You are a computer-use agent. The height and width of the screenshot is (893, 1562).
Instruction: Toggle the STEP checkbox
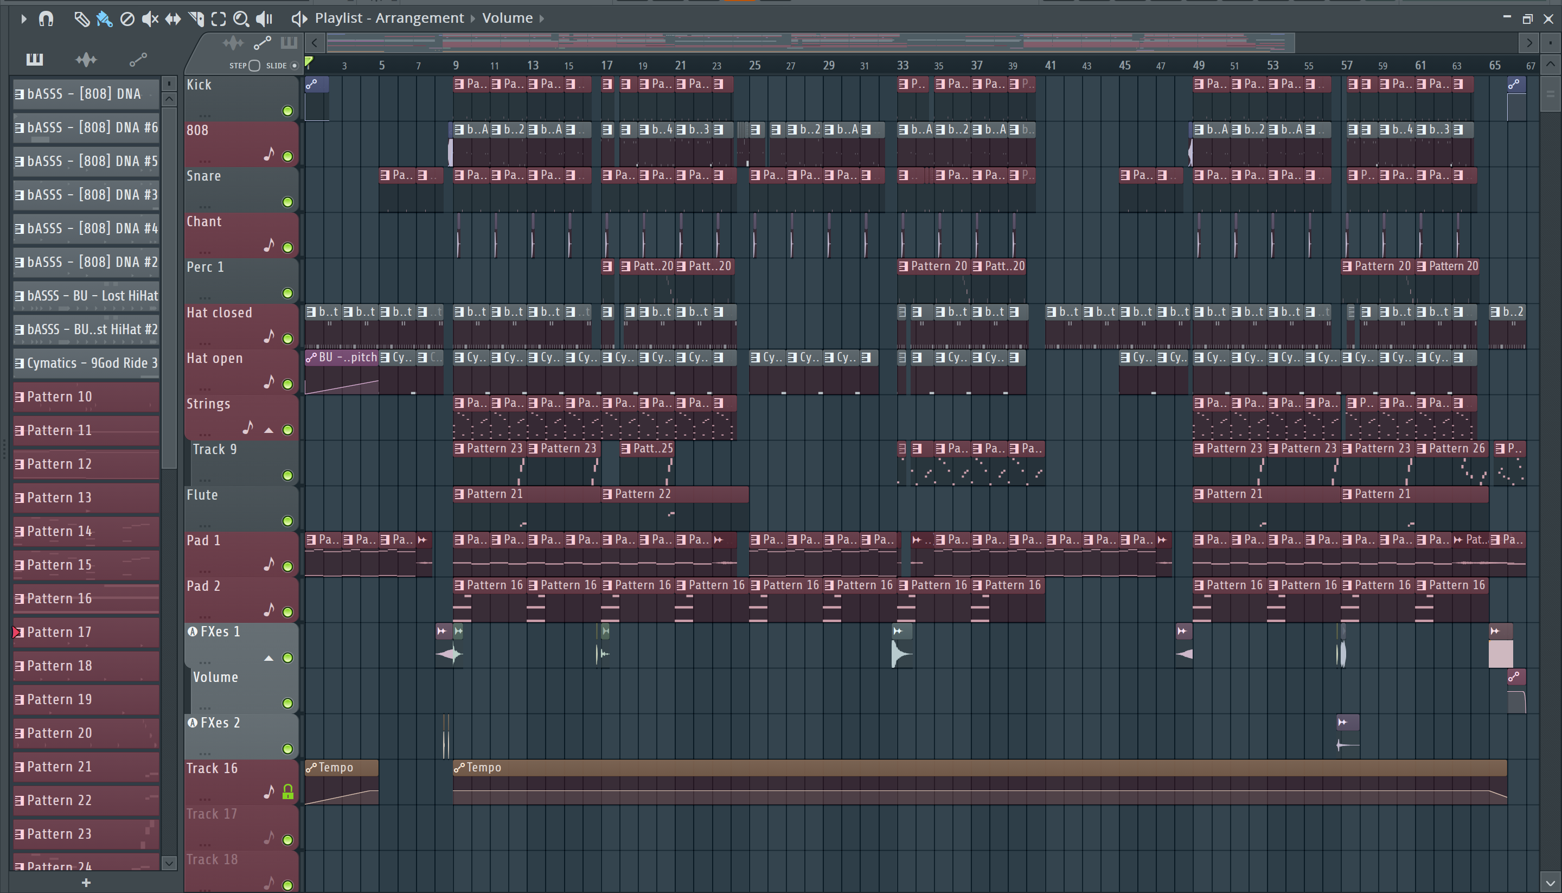[x=254, y=66]
